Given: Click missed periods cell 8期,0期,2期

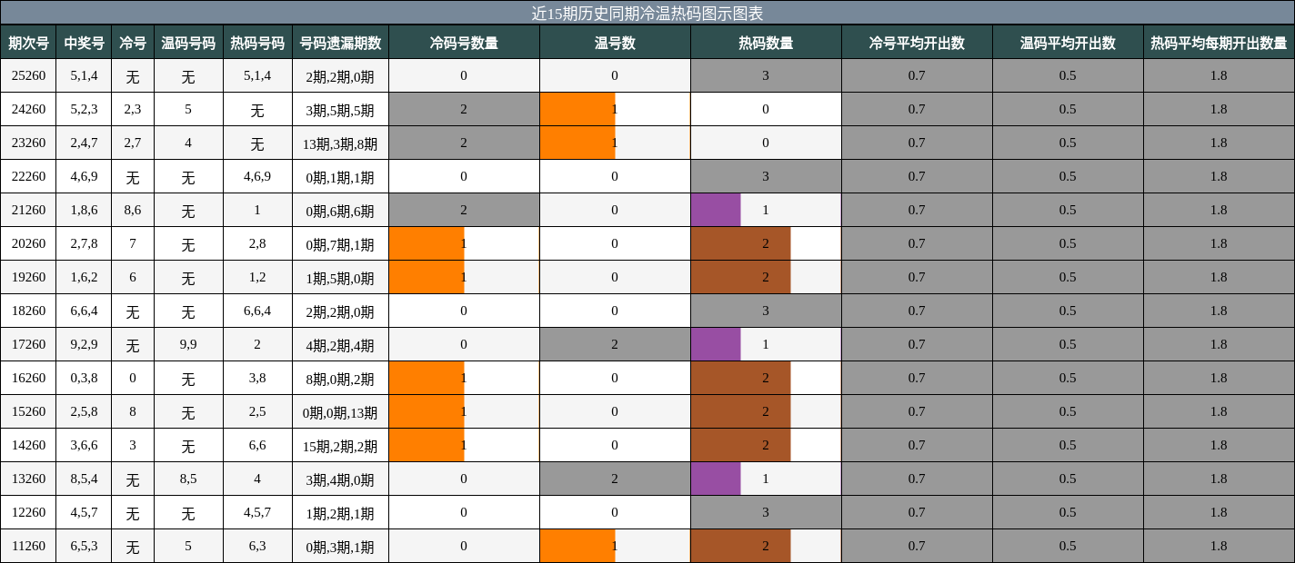Looking at the screenshot, I should (340, 379).
